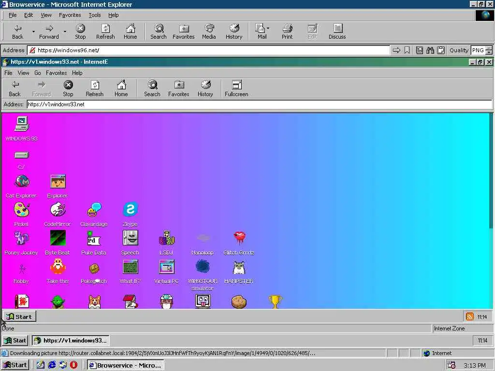Viewport: 495px width, 371px height.
Task: Open the CodeMirror icon
Action: pos(58,210)
